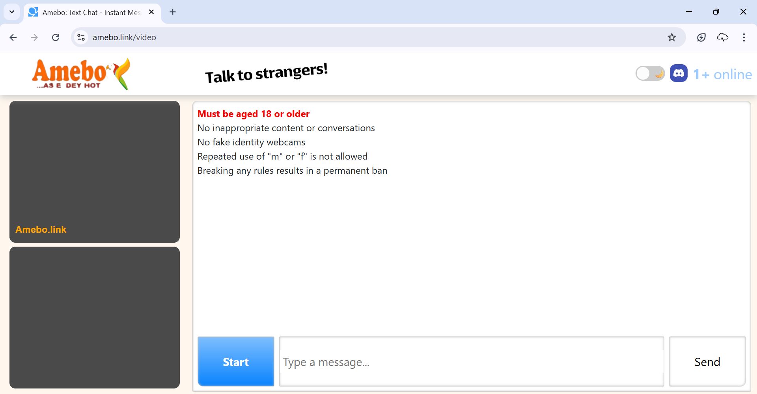Bookmark this page with the star icon
The width and height of the screenshot is (757, 394).
click(672, 37)
